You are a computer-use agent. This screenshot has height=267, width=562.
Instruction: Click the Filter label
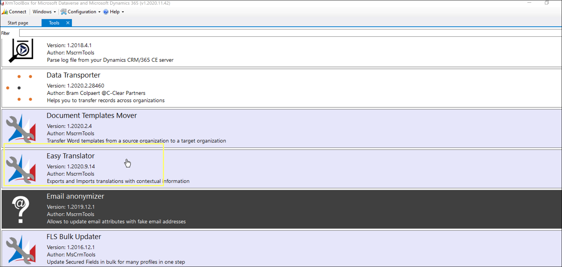point(5,33)
